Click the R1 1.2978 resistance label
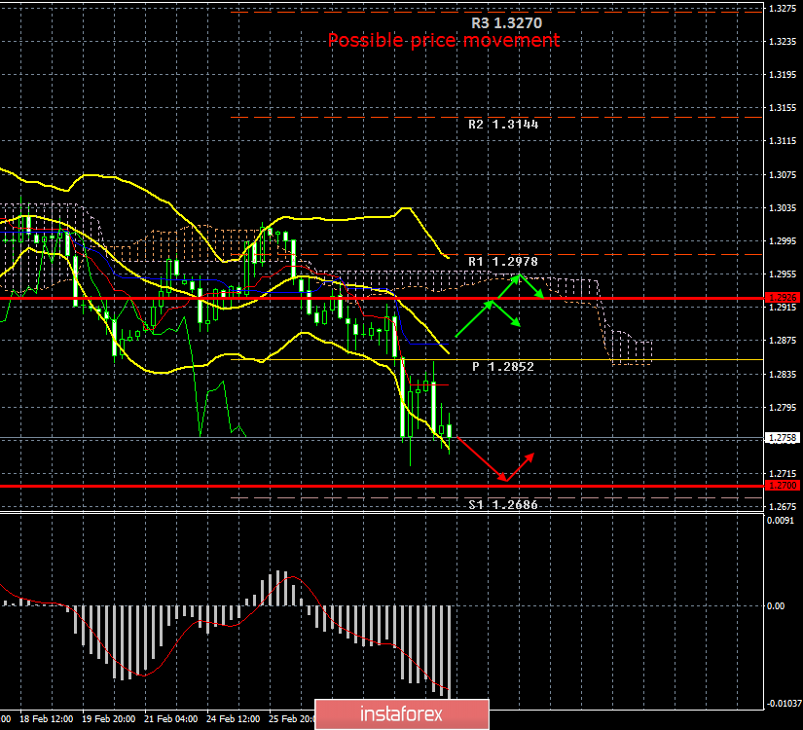 pyautogui.click(x=503, y=262)
